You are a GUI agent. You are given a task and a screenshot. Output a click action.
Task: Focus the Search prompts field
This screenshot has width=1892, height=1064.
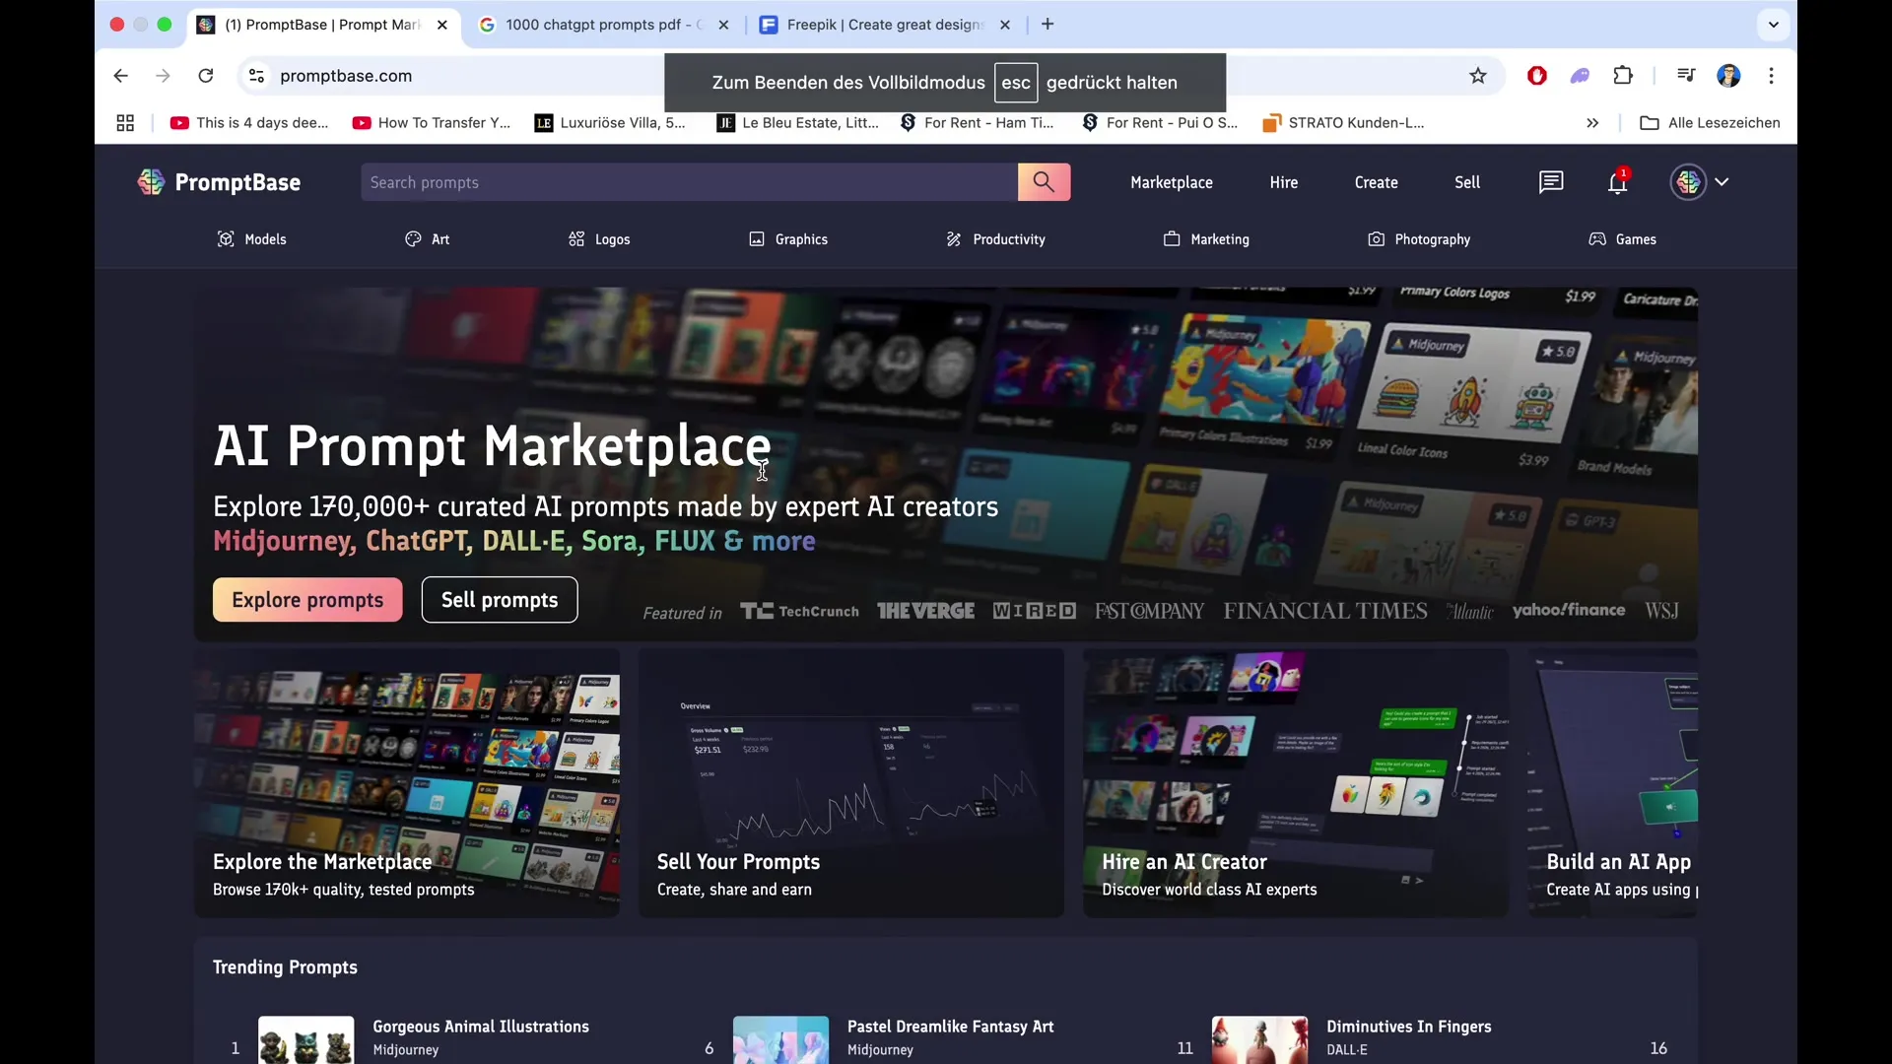[x=688, y=182]
